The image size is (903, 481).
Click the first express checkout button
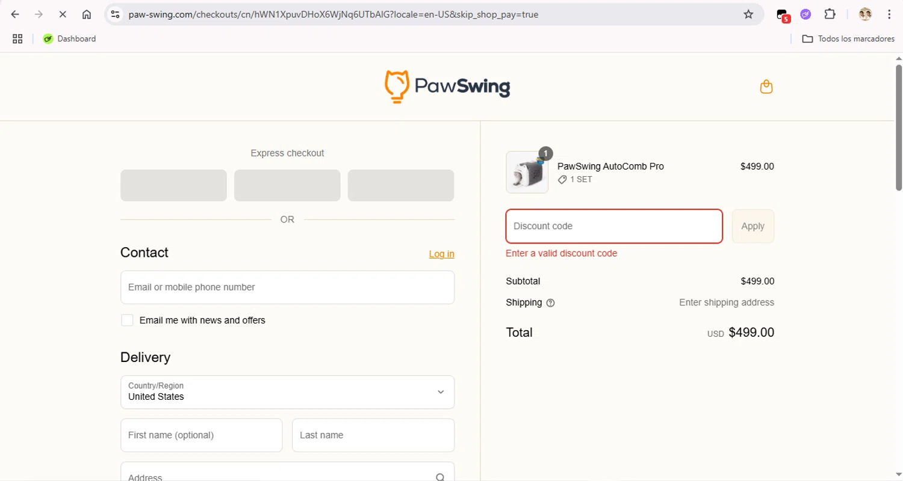[173, 185]
